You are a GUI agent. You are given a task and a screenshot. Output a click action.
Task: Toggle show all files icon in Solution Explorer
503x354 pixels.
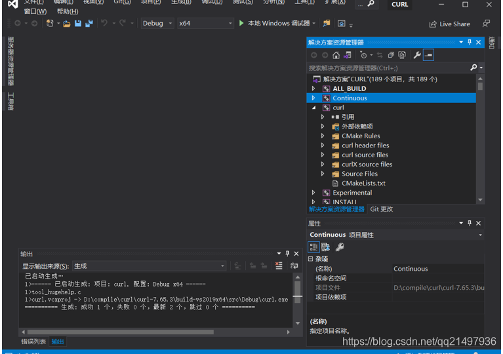tap(402, 55)
